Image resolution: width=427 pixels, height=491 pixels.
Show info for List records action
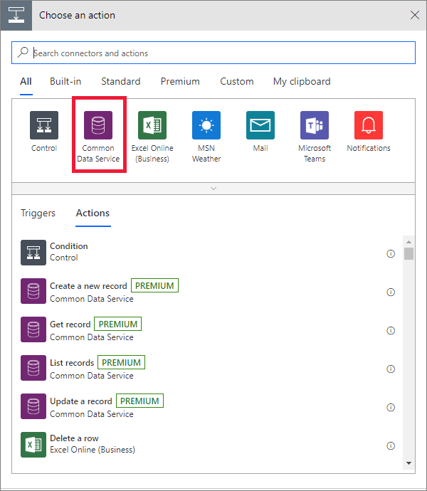pyautogui.click(x=391, y=369)
